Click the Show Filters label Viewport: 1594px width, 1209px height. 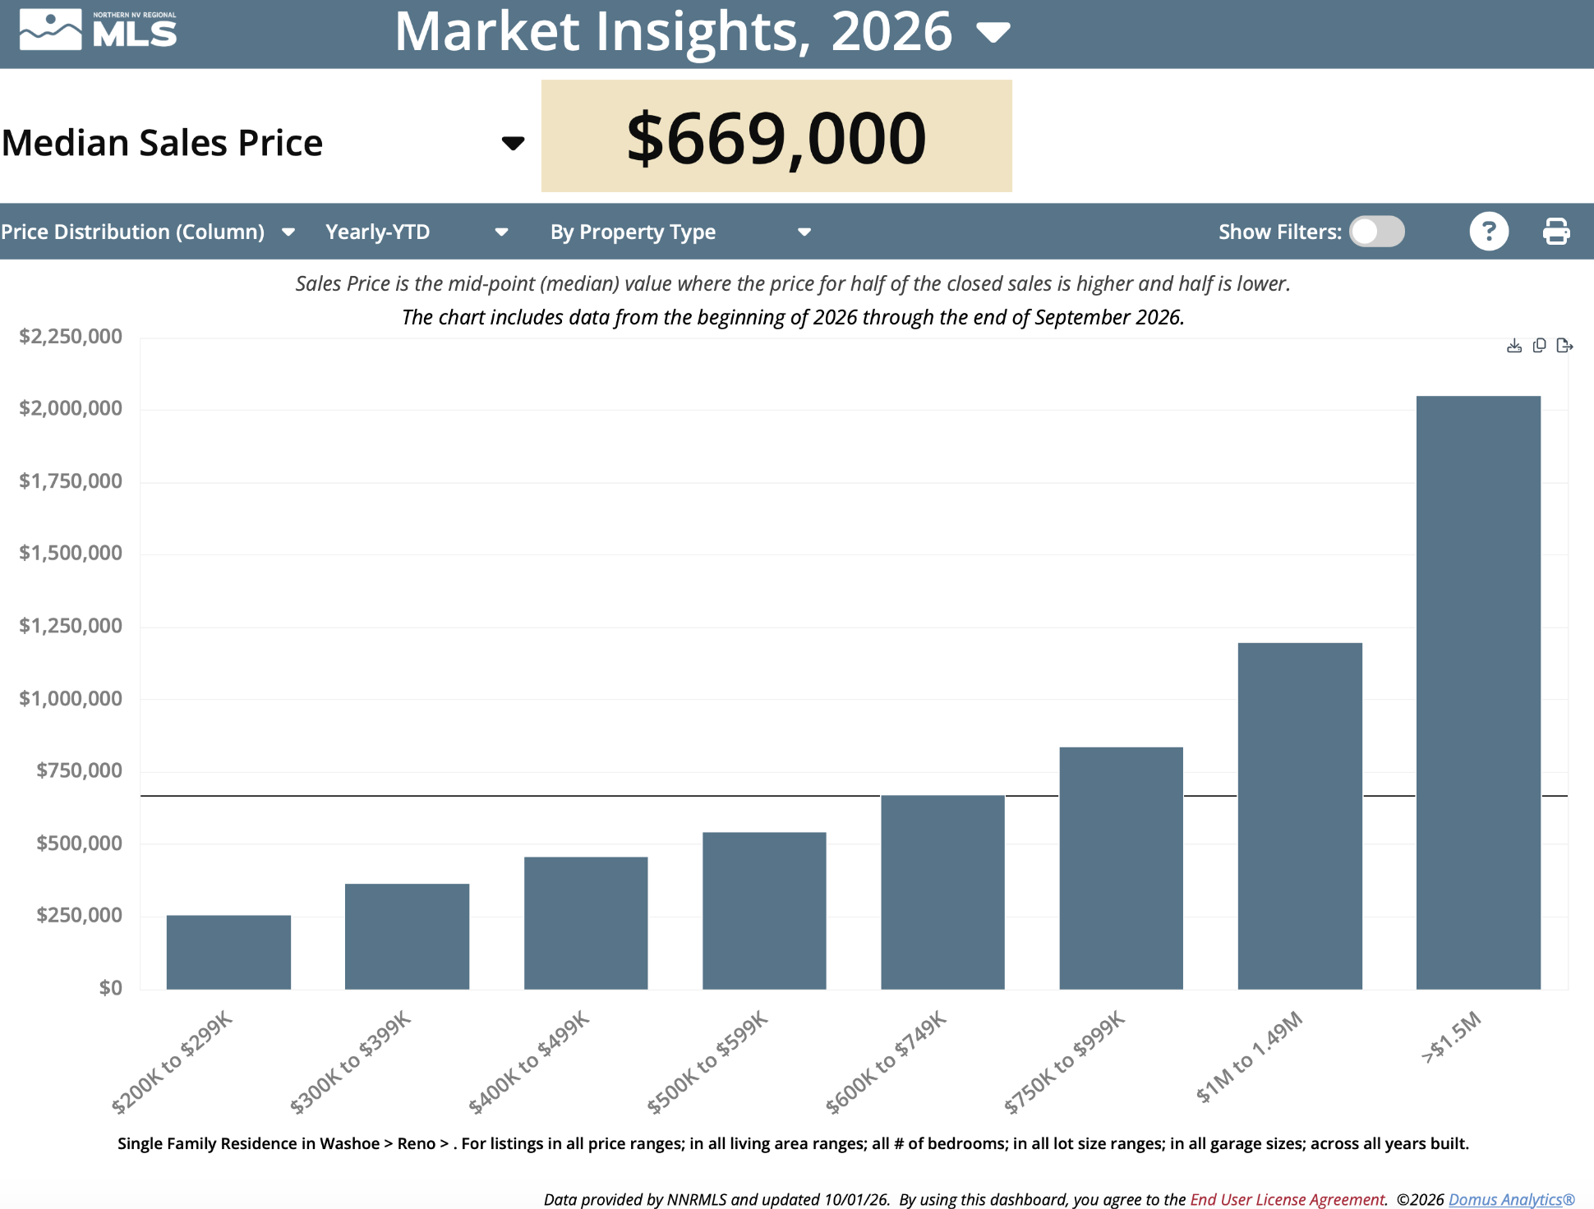pos(1279,232)
